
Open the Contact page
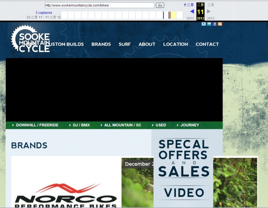[x=207, y=44]
